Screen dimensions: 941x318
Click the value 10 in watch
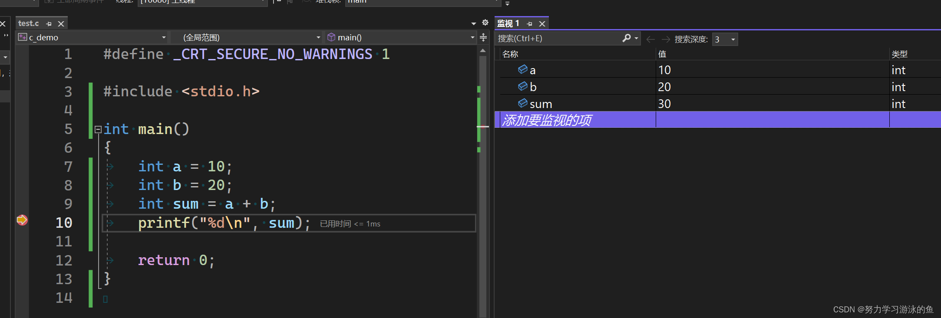(664, 70)
